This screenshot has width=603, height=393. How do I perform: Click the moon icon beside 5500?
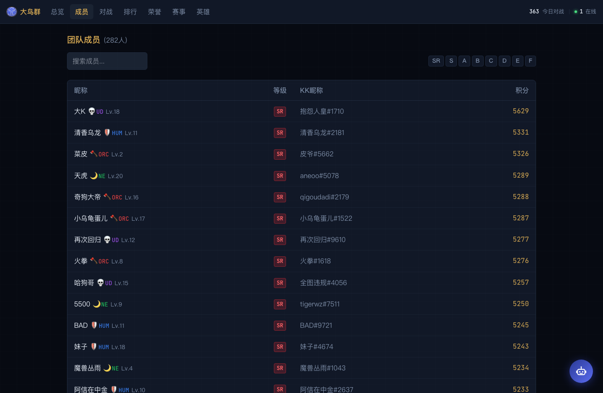pos(97,304)
